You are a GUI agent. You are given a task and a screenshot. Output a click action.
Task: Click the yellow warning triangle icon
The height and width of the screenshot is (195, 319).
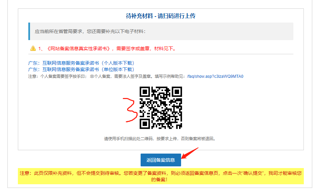(33, 48)
